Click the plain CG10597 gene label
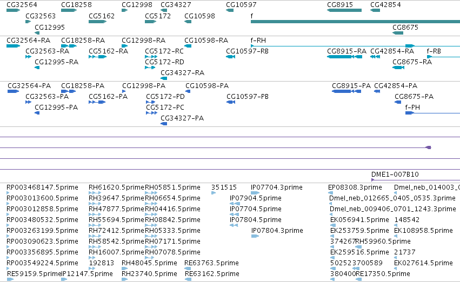 coord(241,5)
